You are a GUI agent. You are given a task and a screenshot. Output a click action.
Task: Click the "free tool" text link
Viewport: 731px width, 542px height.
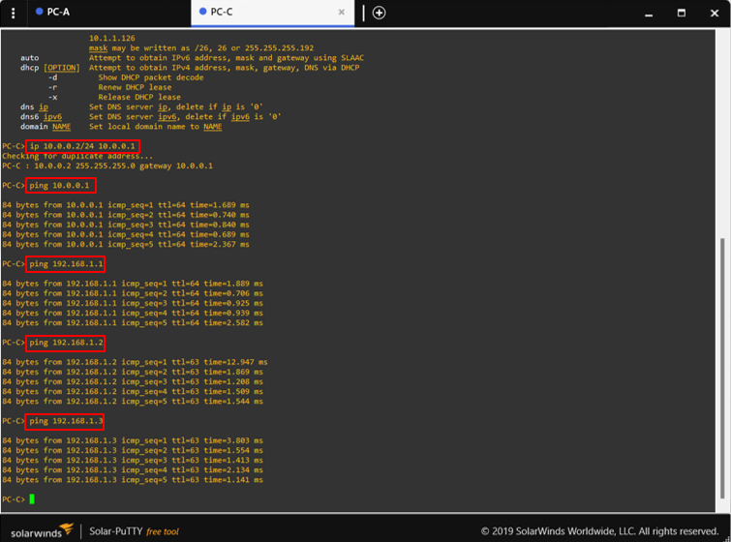point(162,531)
